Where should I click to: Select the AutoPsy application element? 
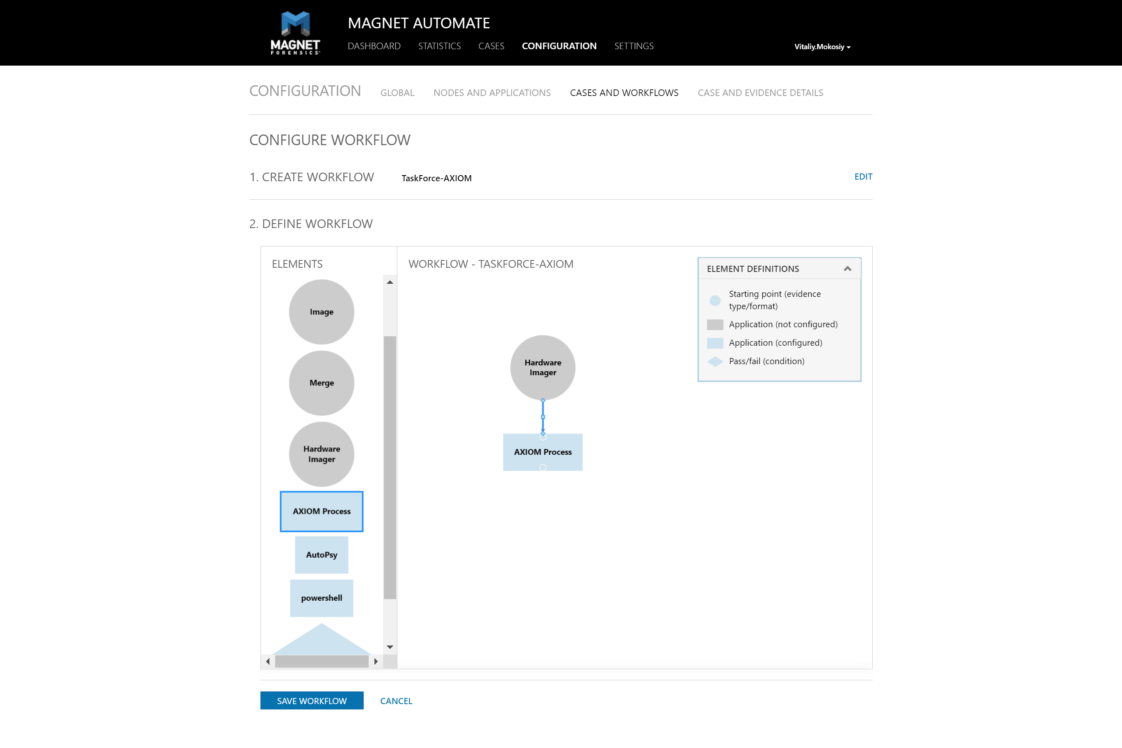coord(322,555)
